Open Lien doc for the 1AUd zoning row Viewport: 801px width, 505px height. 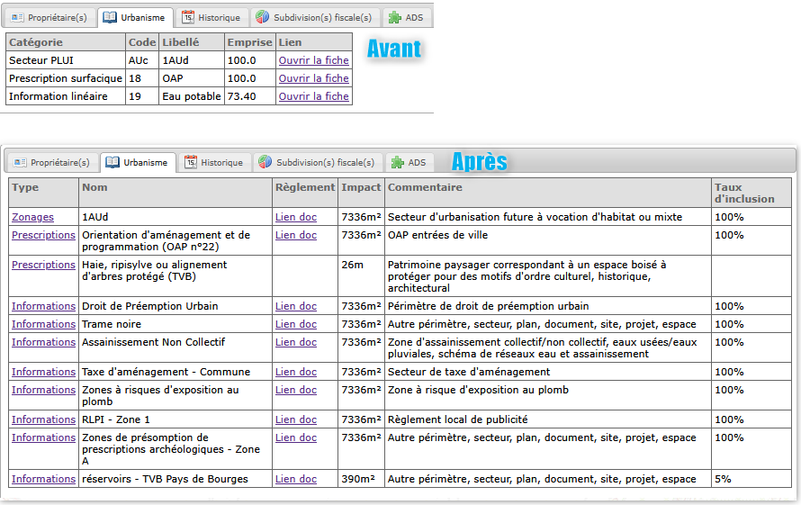point(295,217)
